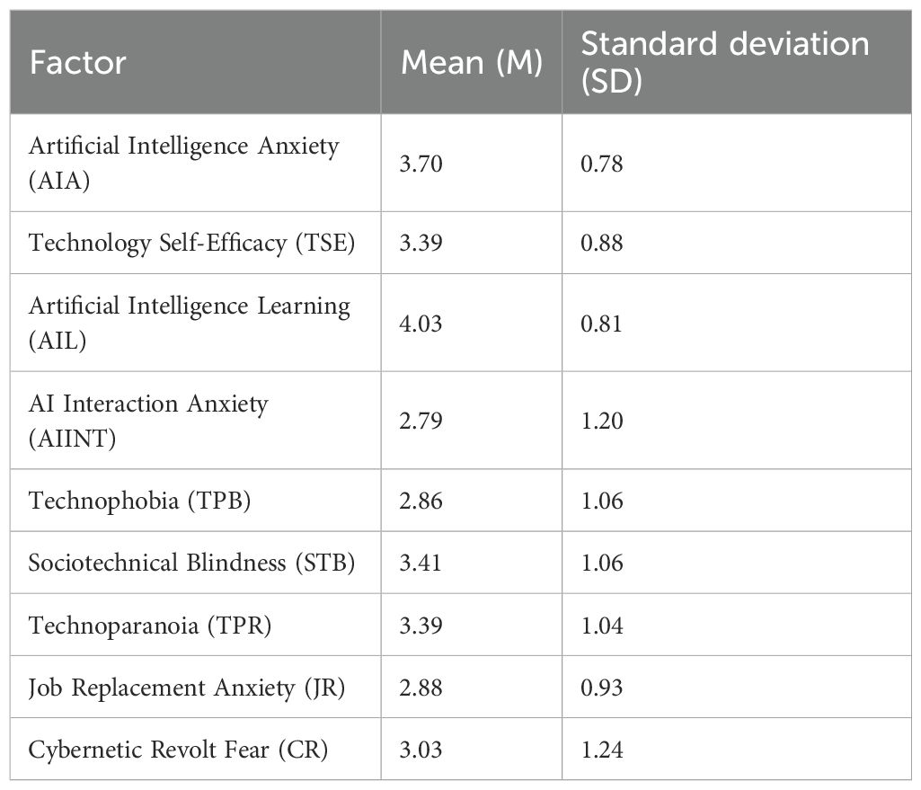921x790 pixels.
Task: Select the Technophobia (TPB) row label
Action: click(x=139, y=501)
